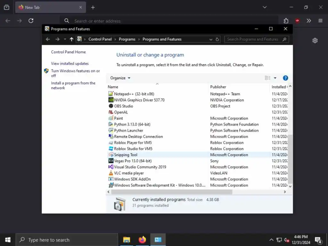Open the Organize dropdown menu
This screenshot has height=246, width=328.
coord(120,78)
